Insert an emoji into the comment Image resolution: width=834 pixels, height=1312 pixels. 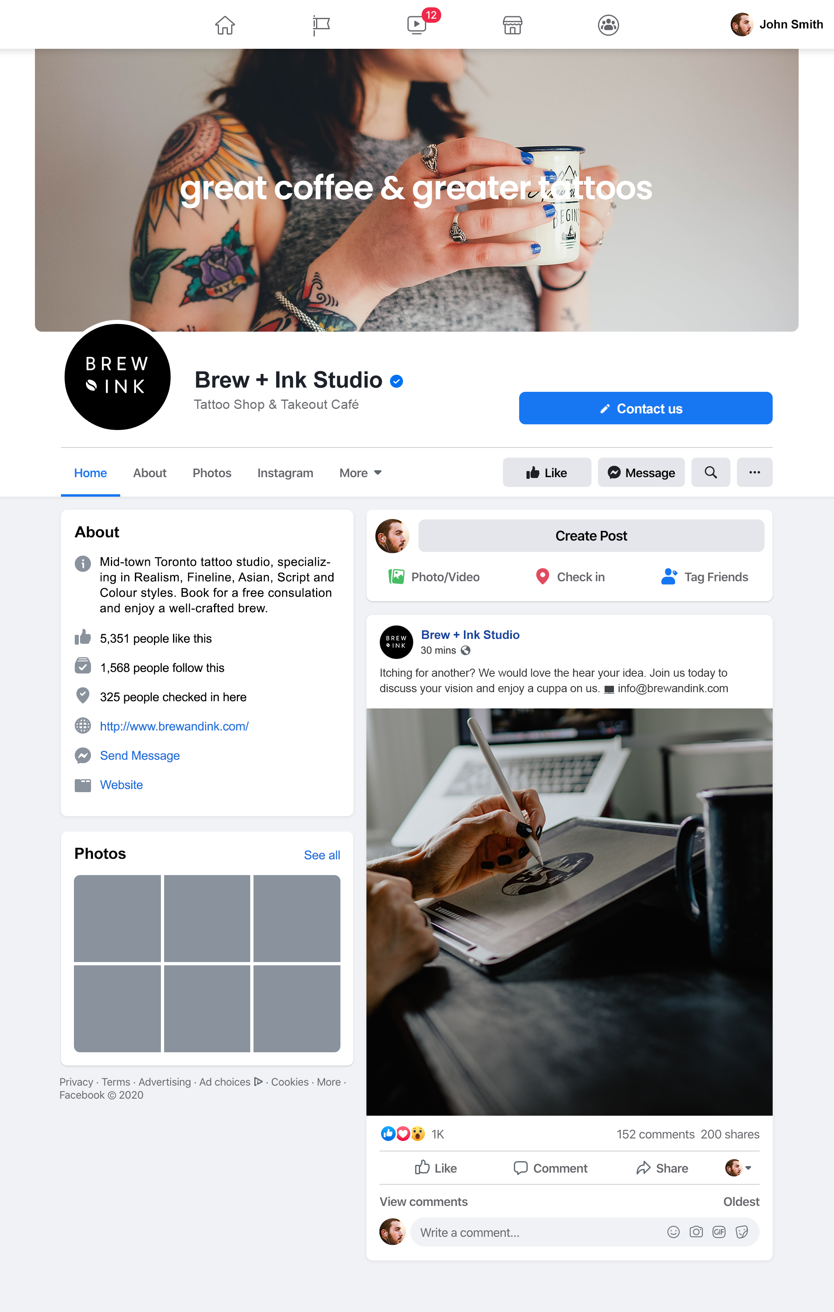pos(673,1232)
